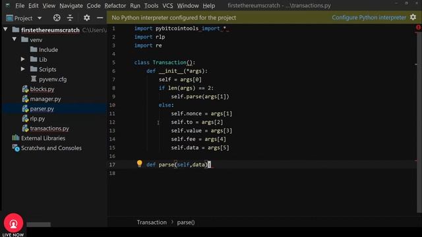Click the manager.py Python file icon
Screen dimensions: 422x237
pyautogui.click(x=25, y=99)
